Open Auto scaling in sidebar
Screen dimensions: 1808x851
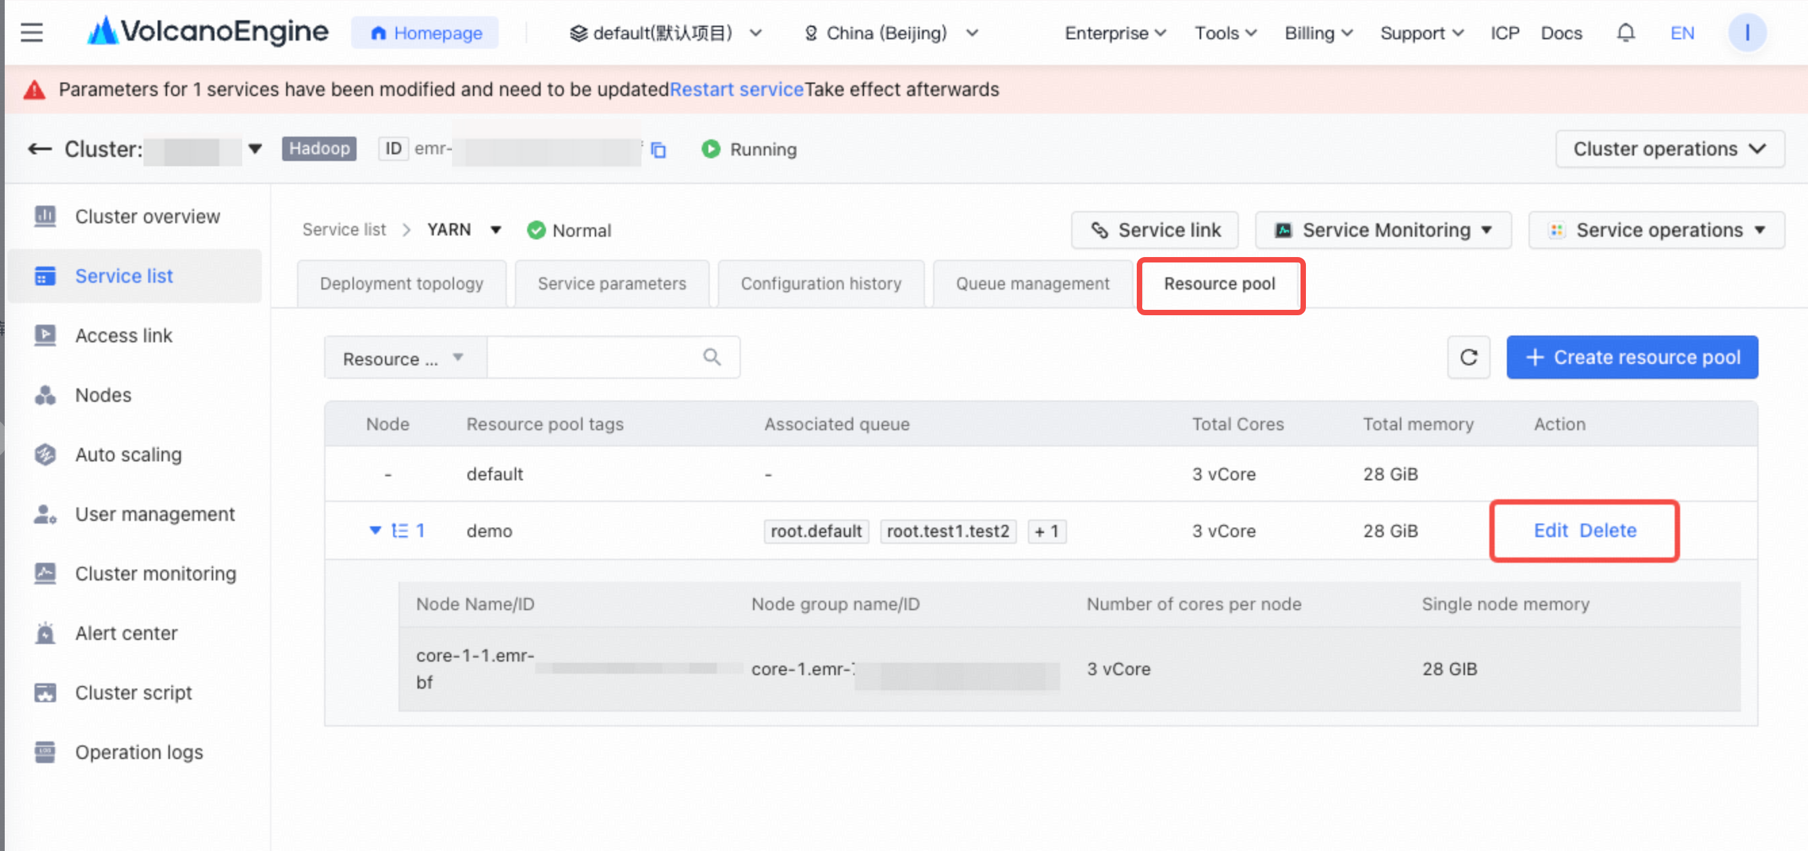(134, 455)
